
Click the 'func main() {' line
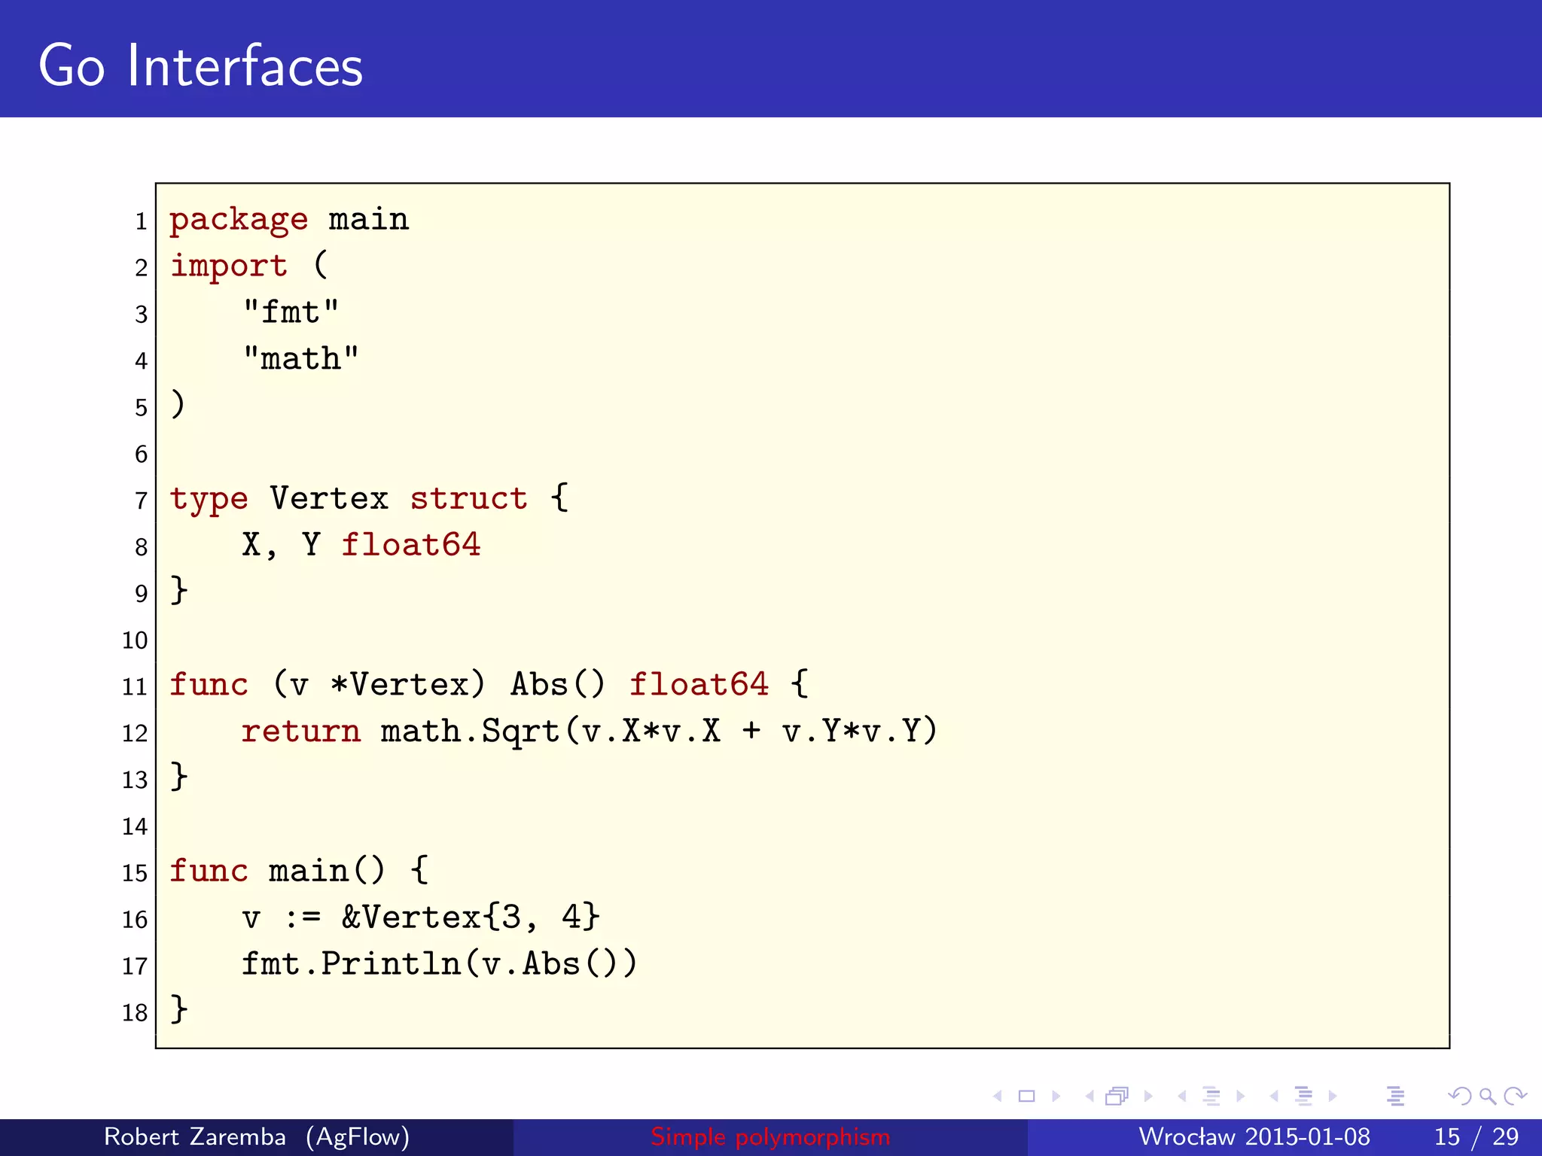coord(299,870)
